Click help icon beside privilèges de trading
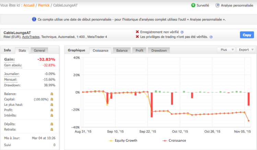 click(x=211, y=37)
